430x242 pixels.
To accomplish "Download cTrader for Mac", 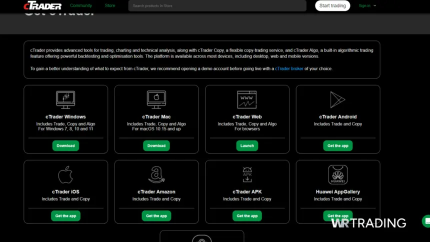I will point(156,145).
